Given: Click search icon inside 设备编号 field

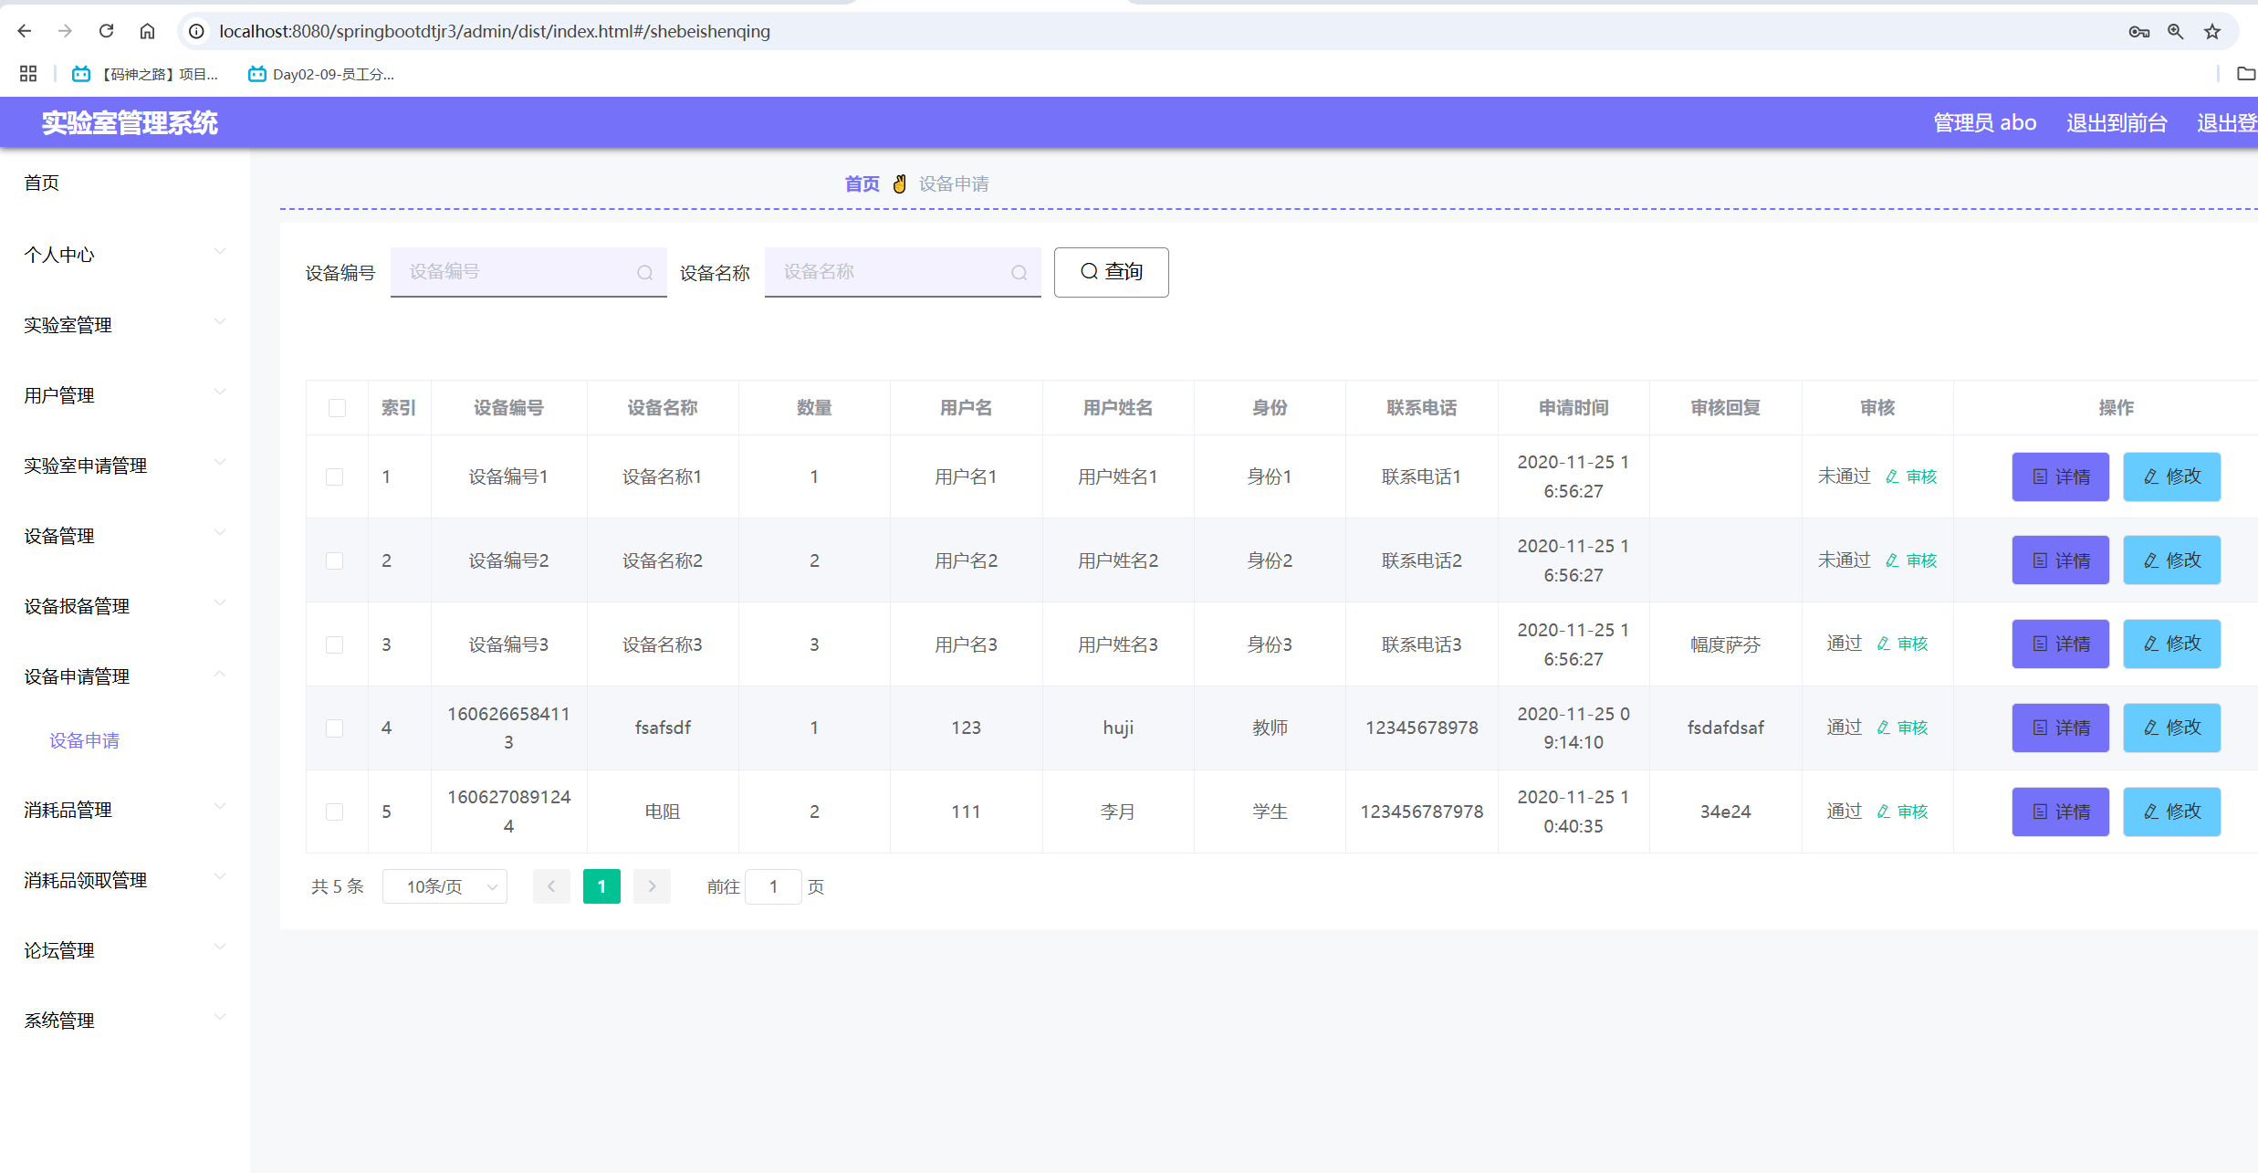Looking at the screenshot, I should point(644,272).
